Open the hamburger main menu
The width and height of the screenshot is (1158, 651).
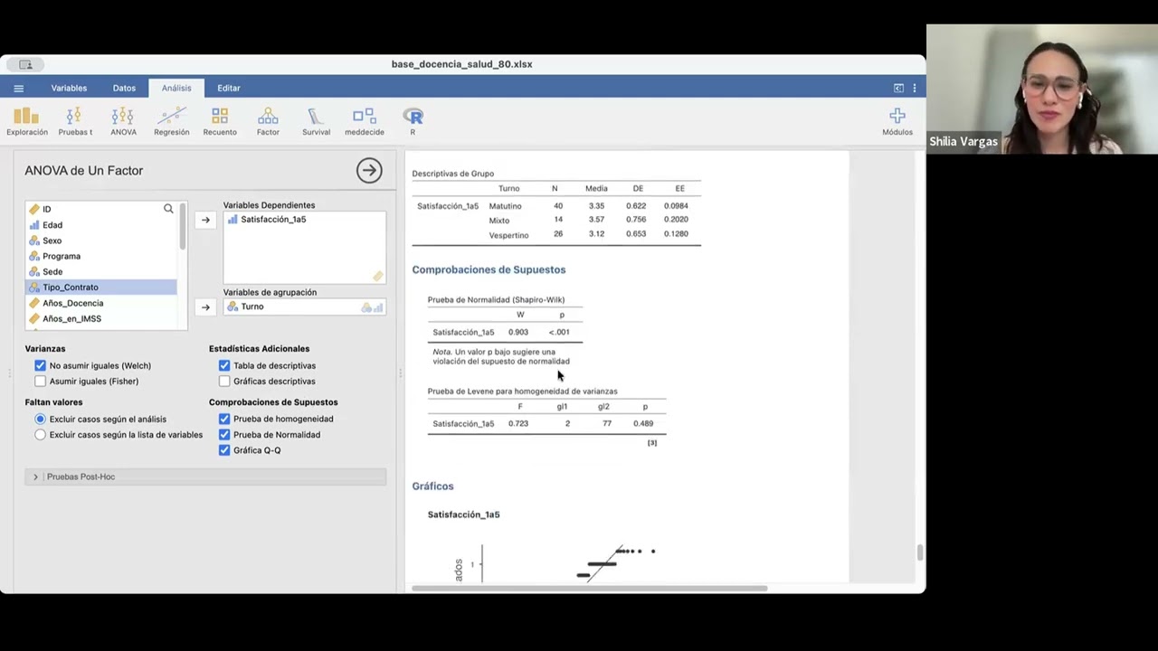tap(18, 88)
